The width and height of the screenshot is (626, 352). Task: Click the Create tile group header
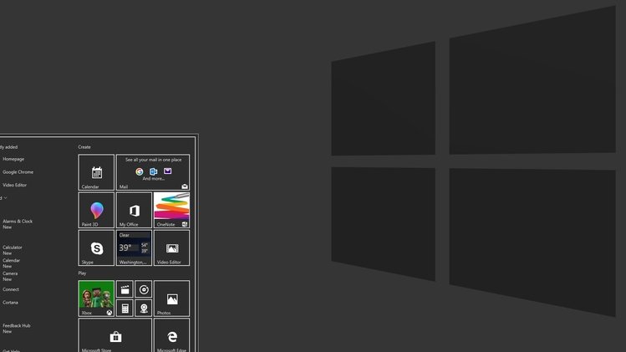click(x=84, y=147)
